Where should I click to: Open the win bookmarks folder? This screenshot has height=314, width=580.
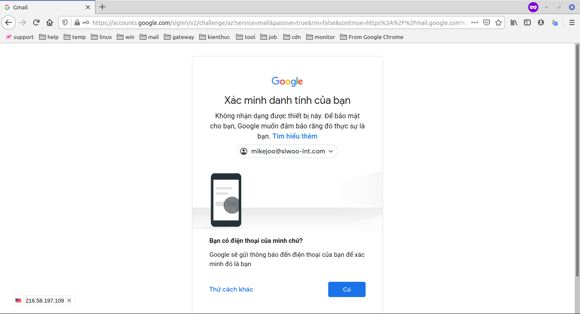click(x=126, y=37)
